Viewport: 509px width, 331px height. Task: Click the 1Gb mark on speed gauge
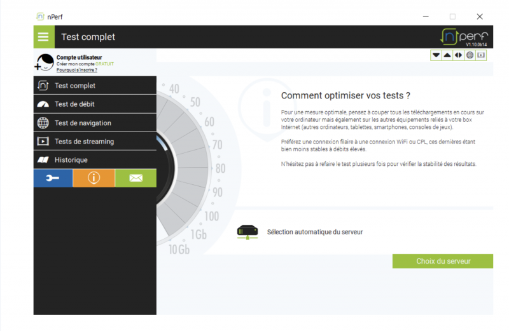point(199,234)
